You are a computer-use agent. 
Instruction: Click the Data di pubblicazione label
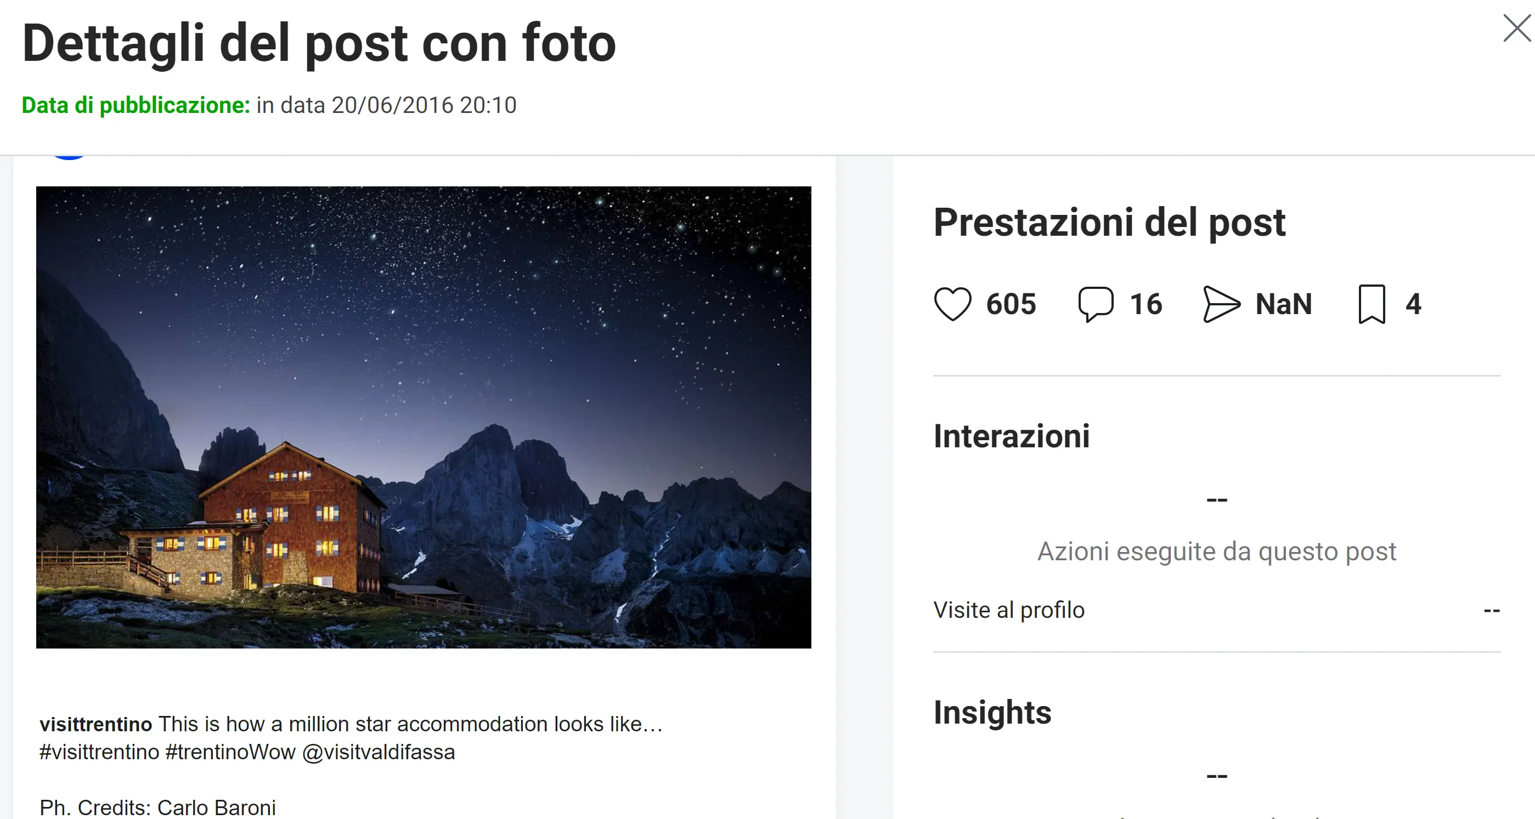[136, 105]
